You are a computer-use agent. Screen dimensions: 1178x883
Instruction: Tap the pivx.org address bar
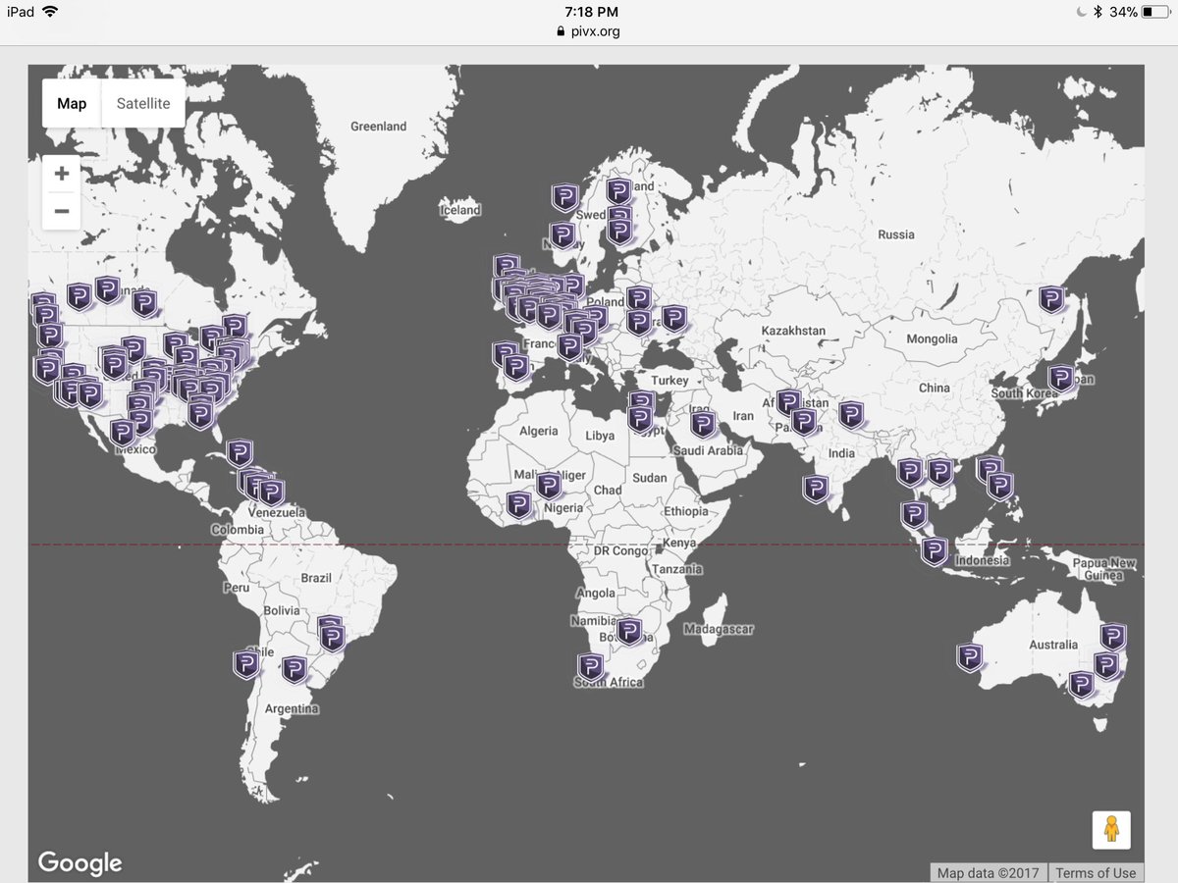click(588, 30)
